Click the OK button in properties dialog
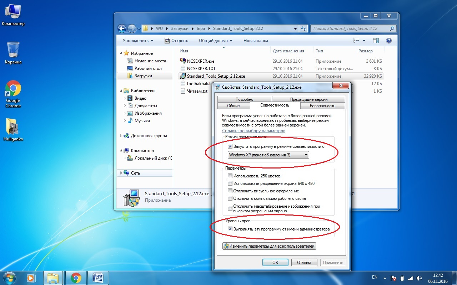457x285 pixels. (275, 263)
